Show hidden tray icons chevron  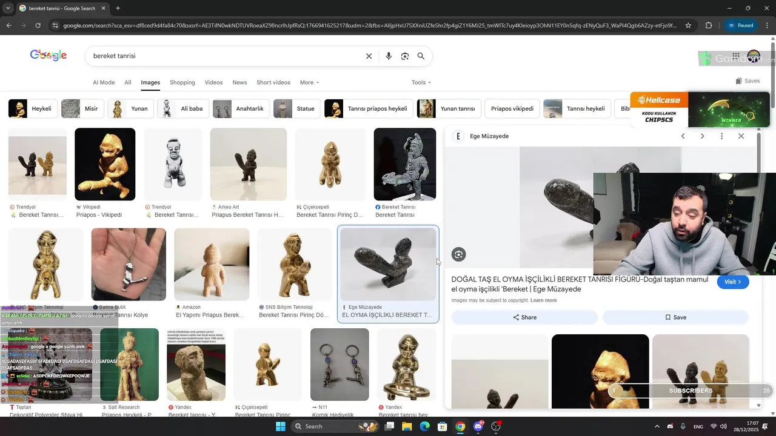(x=657, y=426)
